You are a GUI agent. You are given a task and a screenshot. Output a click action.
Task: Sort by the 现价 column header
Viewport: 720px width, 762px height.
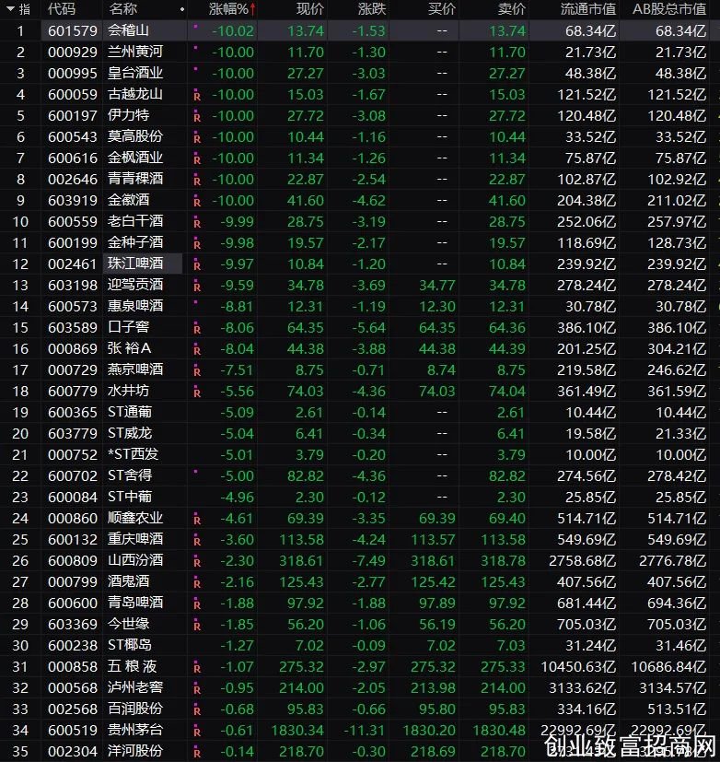pyautogui.click(x=309, y=8)
